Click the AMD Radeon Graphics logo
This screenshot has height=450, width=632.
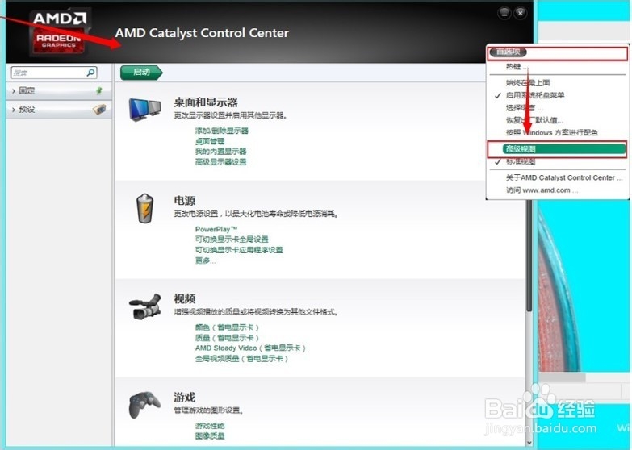pos(59,33)
